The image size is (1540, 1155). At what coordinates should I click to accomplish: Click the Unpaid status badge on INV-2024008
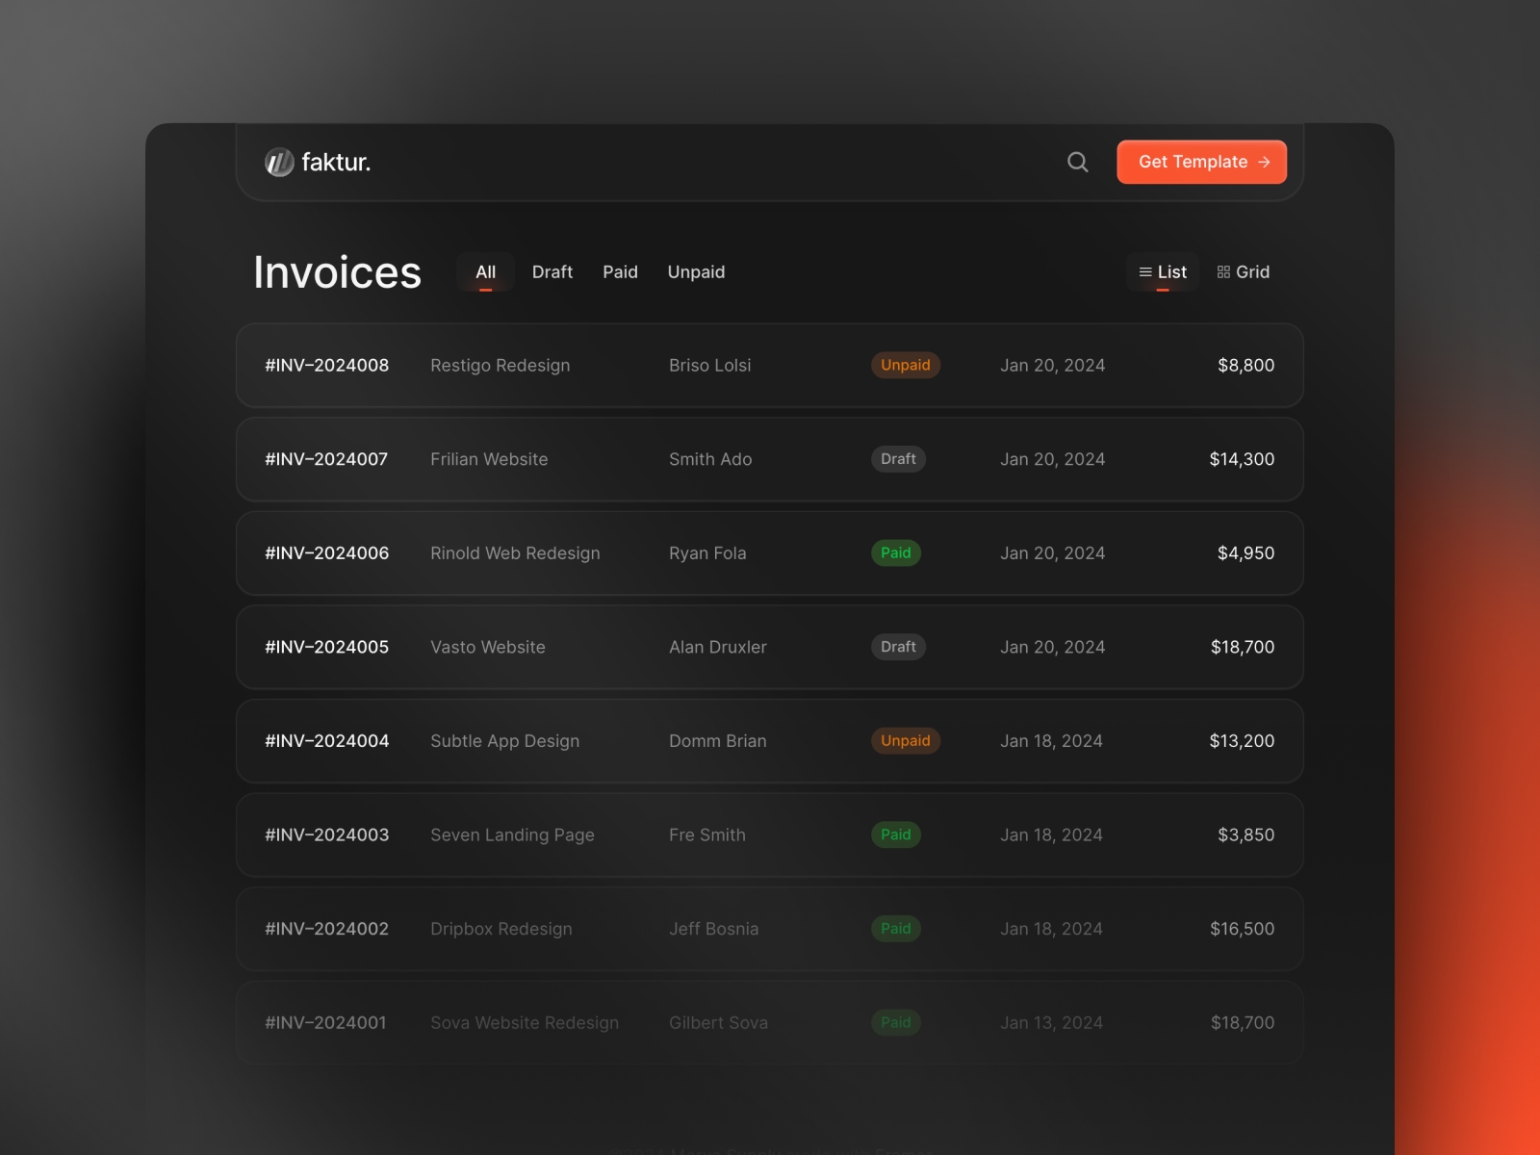coord(905,365)
